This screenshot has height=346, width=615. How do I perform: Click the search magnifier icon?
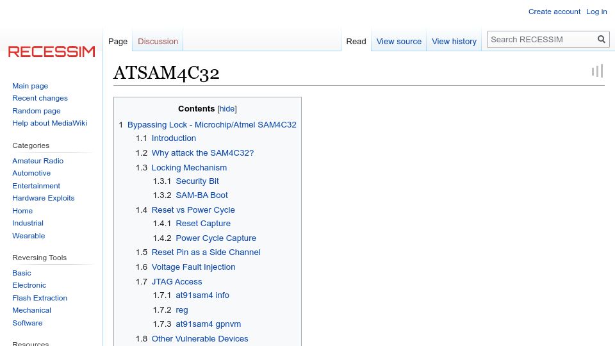click(602, 39)
